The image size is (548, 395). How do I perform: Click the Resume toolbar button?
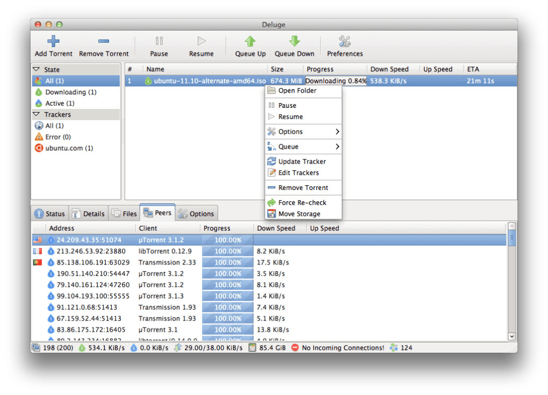click(x=201, y=46)
